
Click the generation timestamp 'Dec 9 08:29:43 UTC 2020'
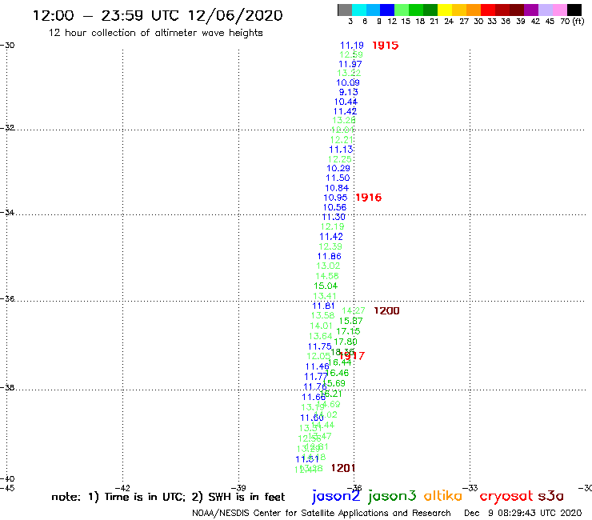[523, 514]
